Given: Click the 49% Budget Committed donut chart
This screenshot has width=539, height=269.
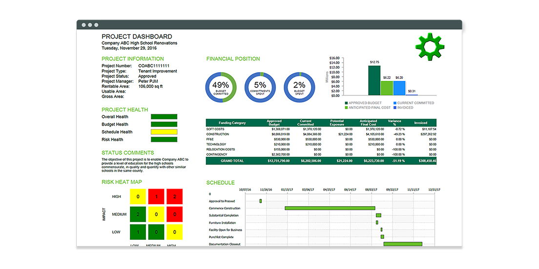Looking at the screenshot, I should point(221,87).
